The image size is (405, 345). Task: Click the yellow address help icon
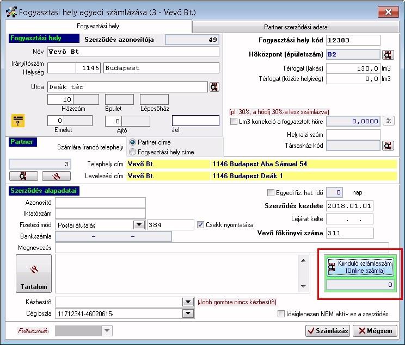[18, 121]
